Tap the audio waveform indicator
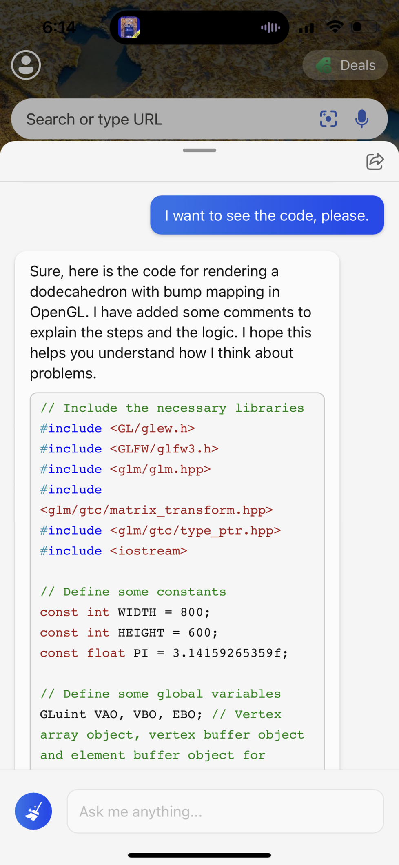The height and width of the screenshot is (865, 399). pyautogui.click(x=270, y=27)
